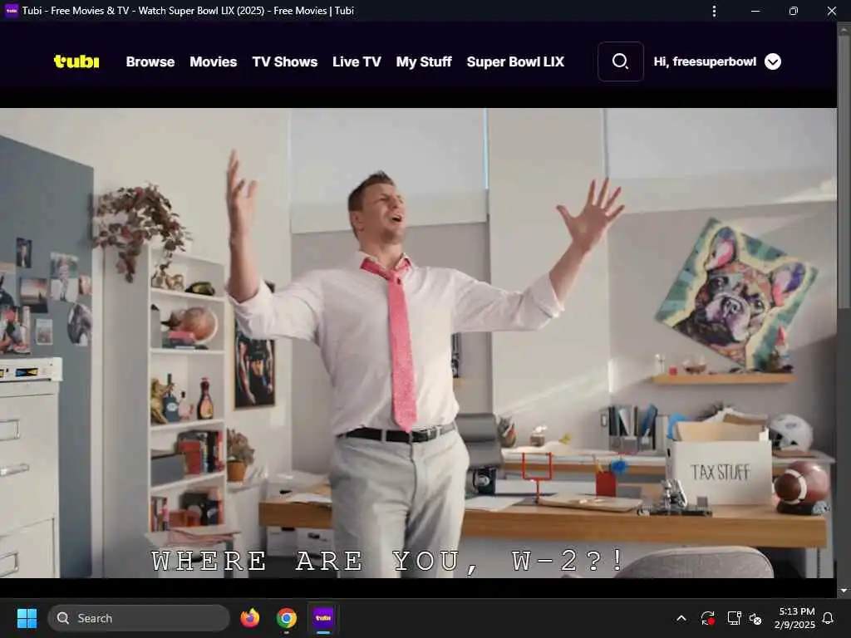Open the notifications bell icon
The height and width of the screenshot is (638, 851).
[x=829, y=618]
